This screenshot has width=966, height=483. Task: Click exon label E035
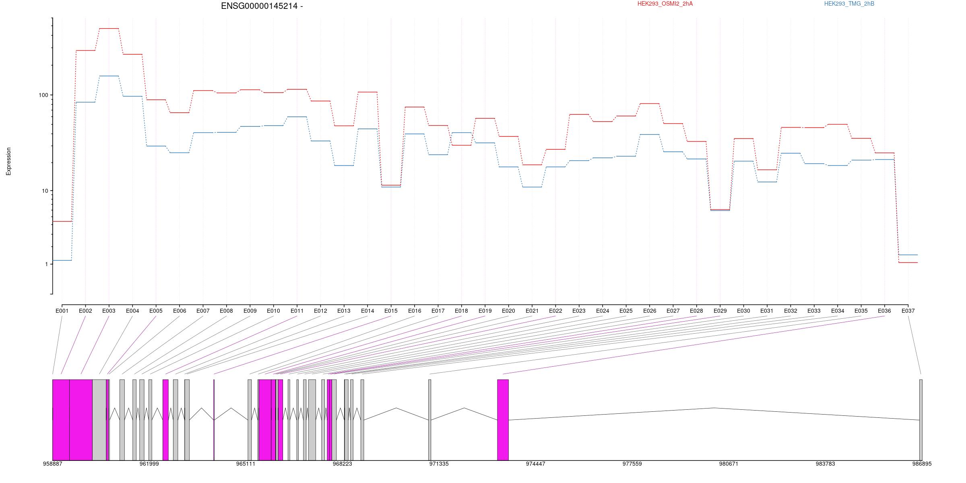click(x=861, y=311)
